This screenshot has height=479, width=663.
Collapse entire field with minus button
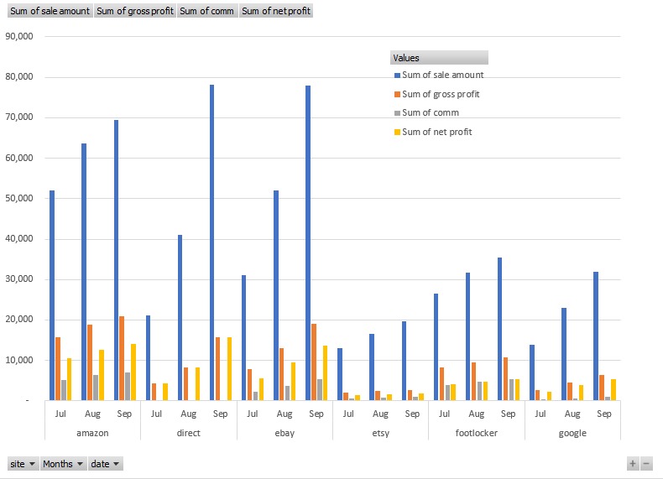646,463
